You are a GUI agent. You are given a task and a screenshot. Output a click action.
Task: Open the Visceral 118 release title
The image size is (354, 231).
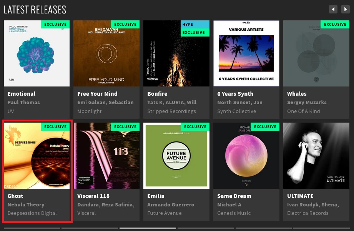[93, 196]
